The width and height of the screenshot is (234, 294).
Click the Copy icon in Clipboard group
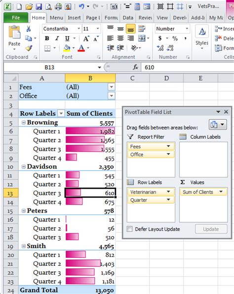coord(29,39)
